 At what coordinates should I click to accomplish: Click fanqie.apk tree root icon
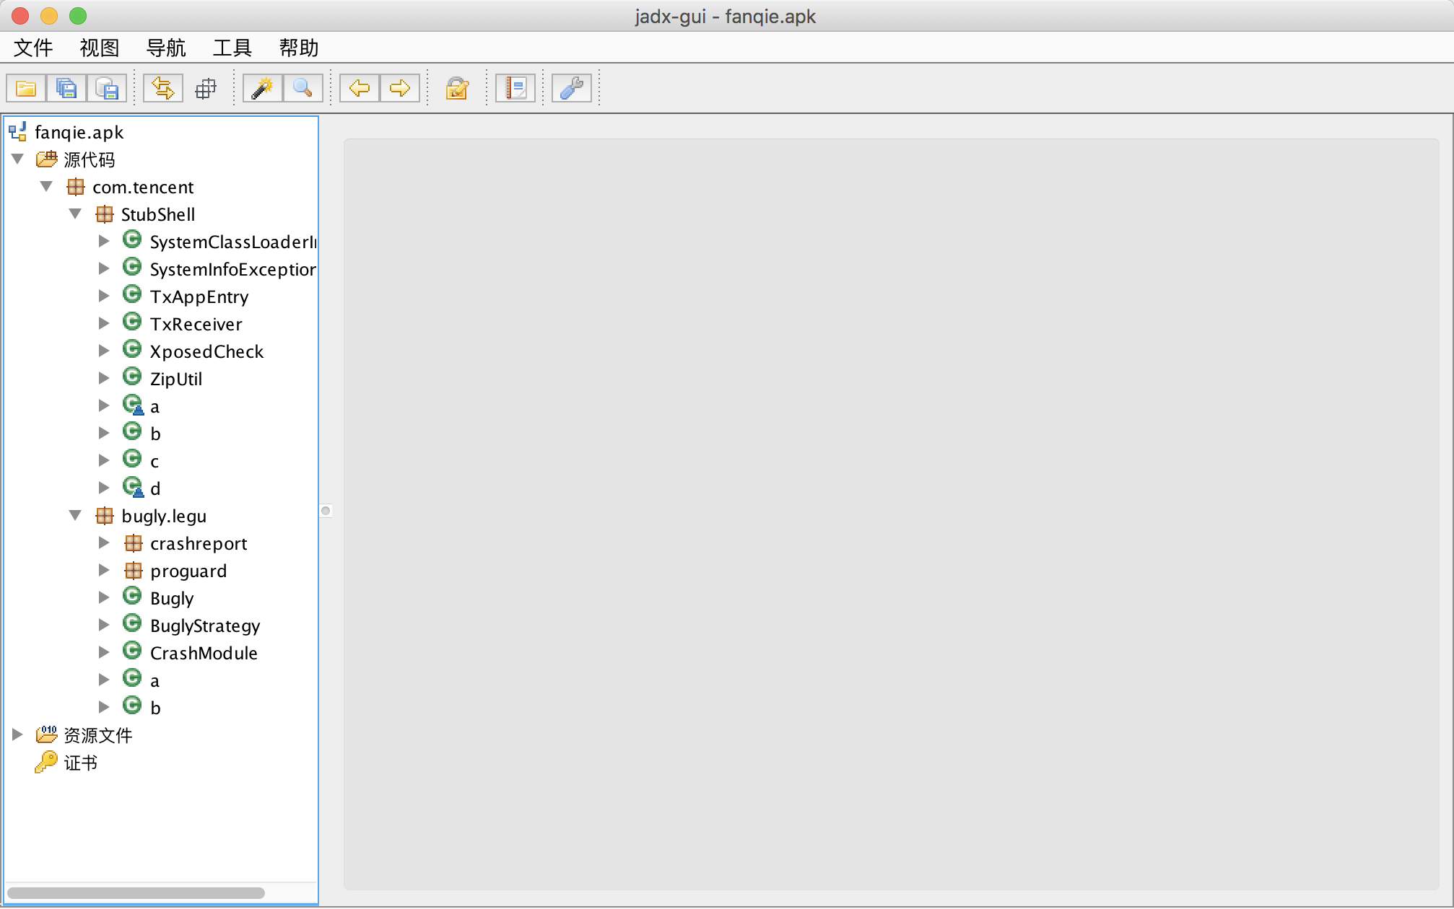[x=18, y=131]
